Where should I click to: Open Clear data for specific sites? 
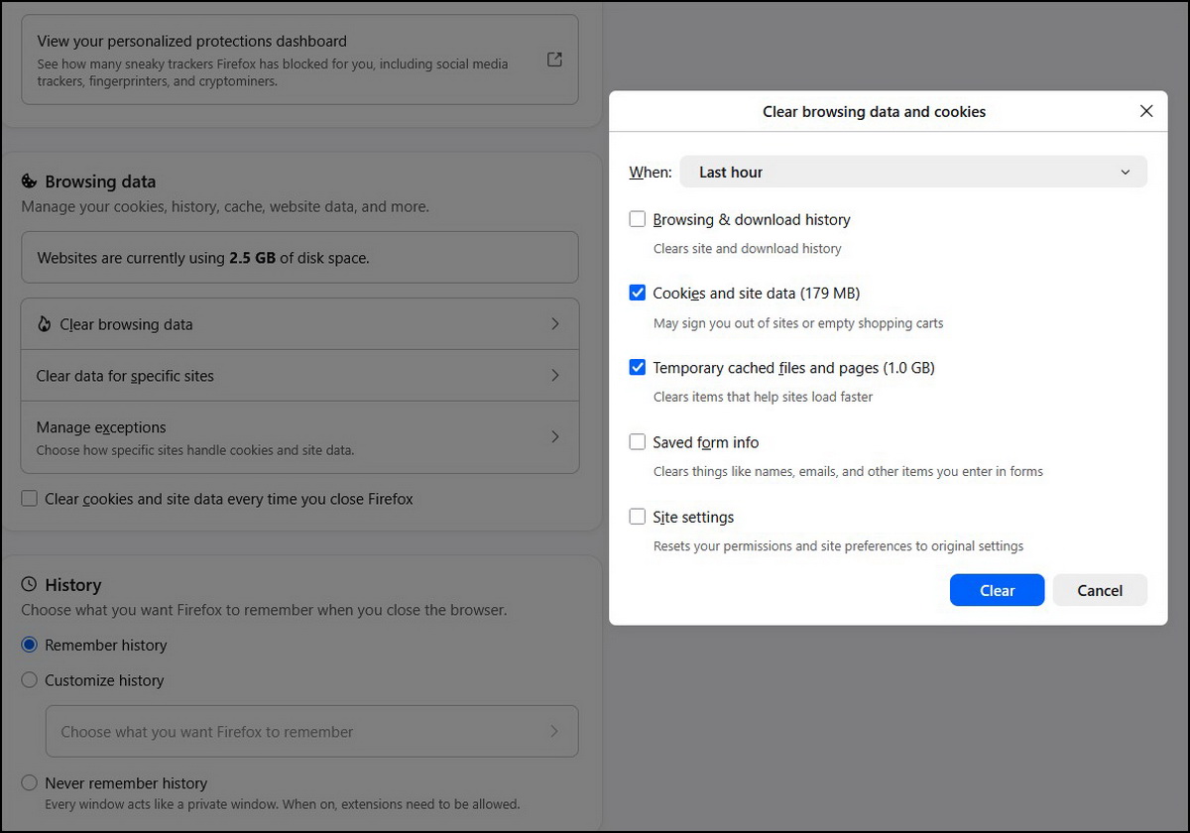point(299,376)
